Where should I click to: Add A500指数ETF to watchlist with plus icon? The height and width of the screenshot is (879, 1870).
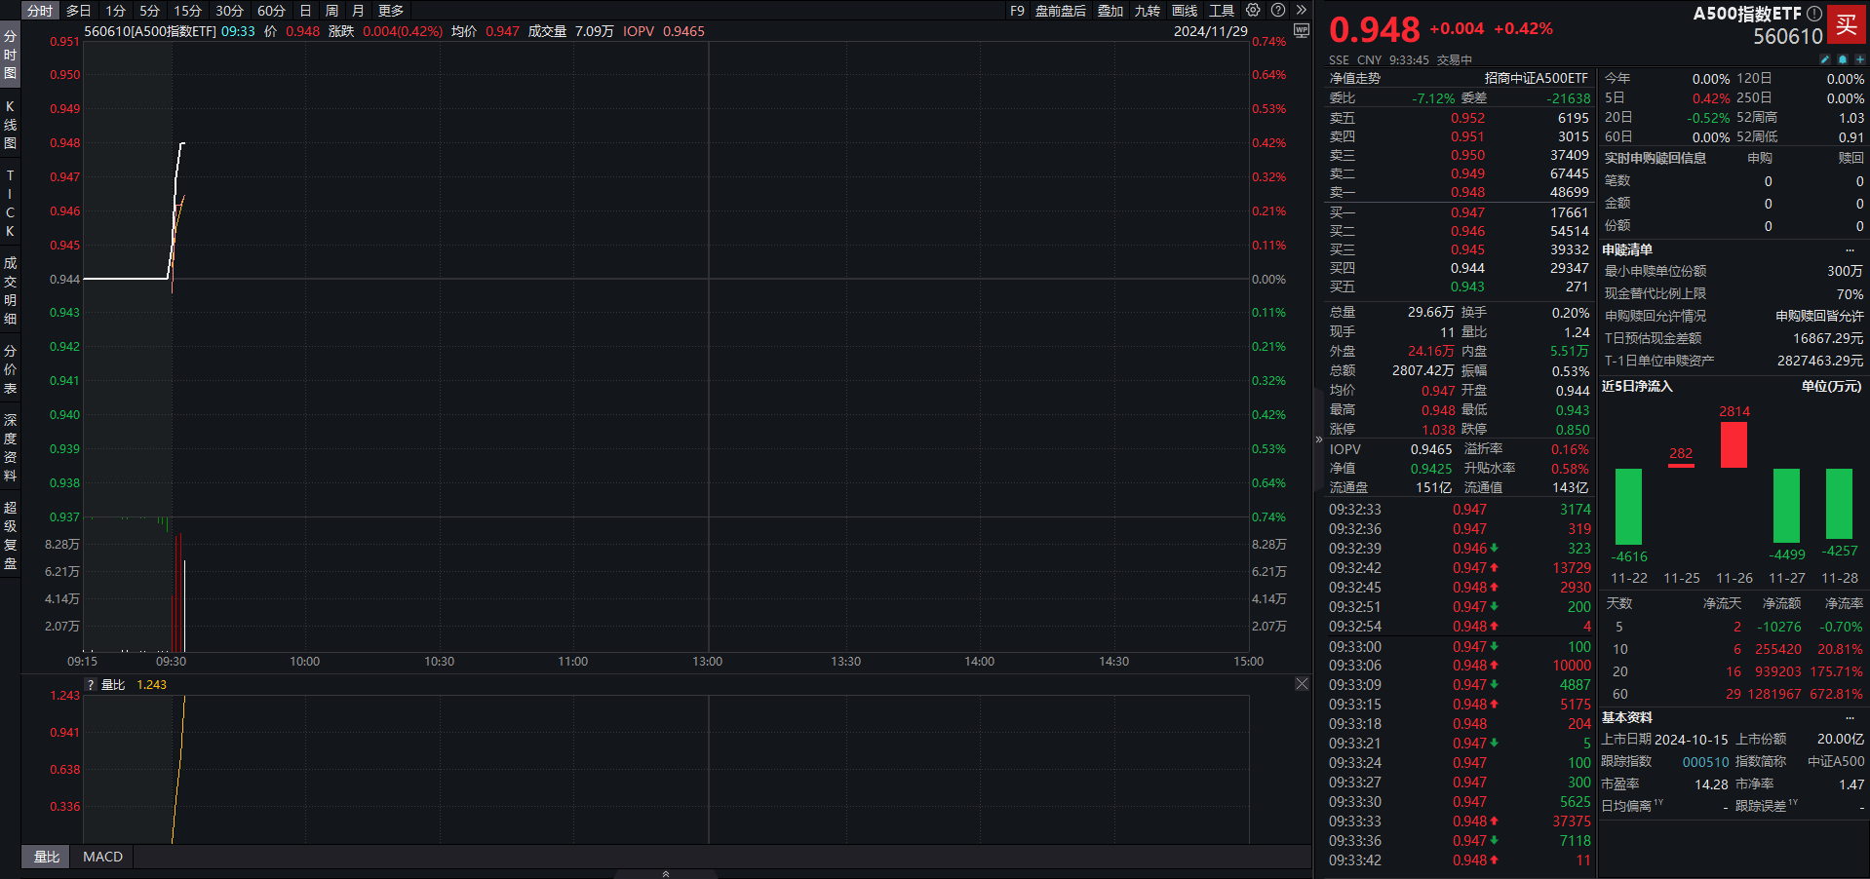[1859, 59]
